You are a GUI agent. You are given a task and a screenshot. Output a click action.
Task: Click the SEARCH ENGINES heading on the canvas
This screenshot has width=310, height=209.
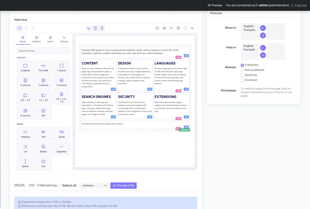pos(96,97)
